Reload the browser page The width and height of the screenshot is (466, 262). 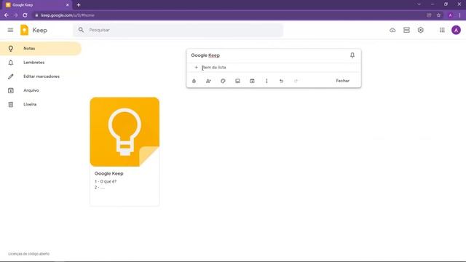(25, 15)
